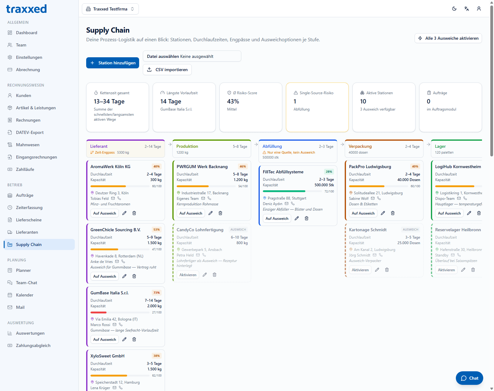The image size is (494, 391).
Task: Open the user profile icon
Action: click(479, 9)
